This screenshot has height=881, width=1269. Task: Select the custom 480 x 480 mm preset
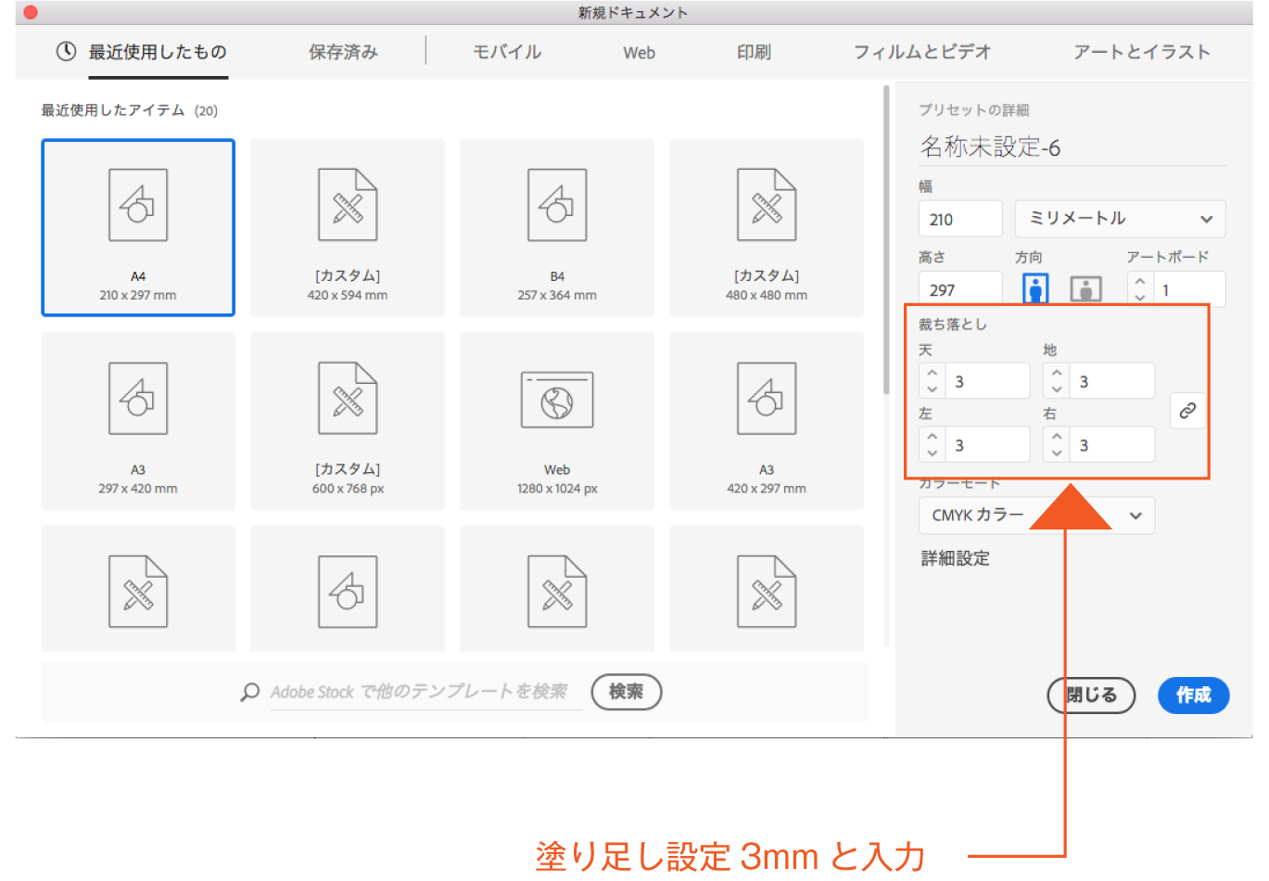tap(767, 227)
